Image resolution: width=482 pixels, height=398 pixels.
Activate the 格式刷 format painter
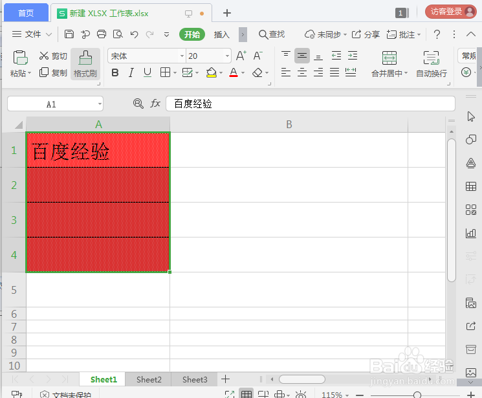point(85,64)
